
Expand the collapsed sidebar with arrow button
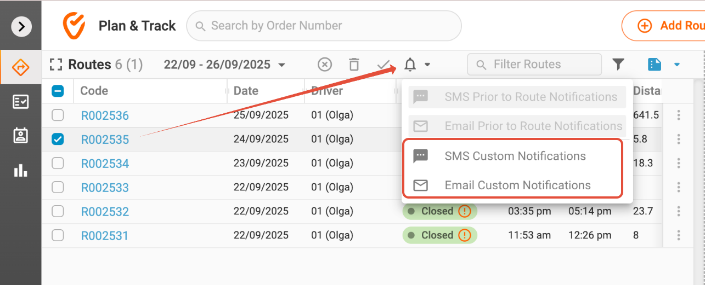21,26
